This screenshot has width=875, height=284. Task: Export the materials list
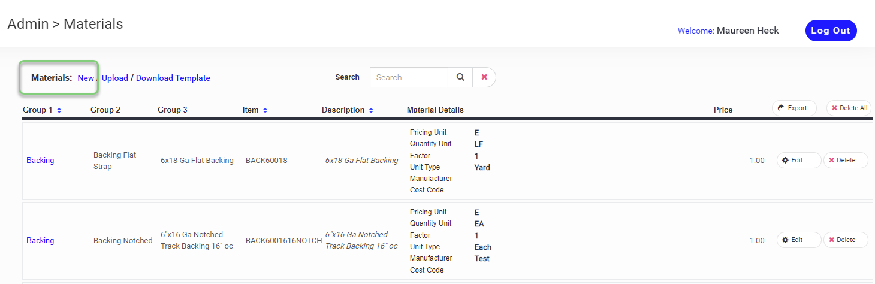(794, 108)
